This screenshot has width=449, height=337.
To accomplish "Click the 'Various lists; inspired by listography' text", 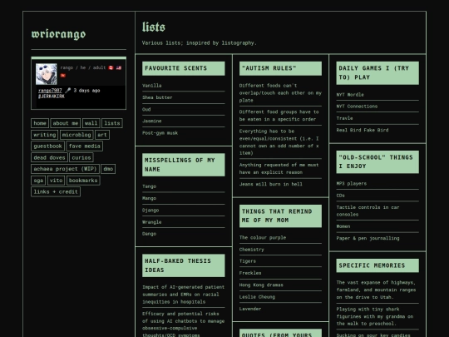I will [x=200, y=43].
